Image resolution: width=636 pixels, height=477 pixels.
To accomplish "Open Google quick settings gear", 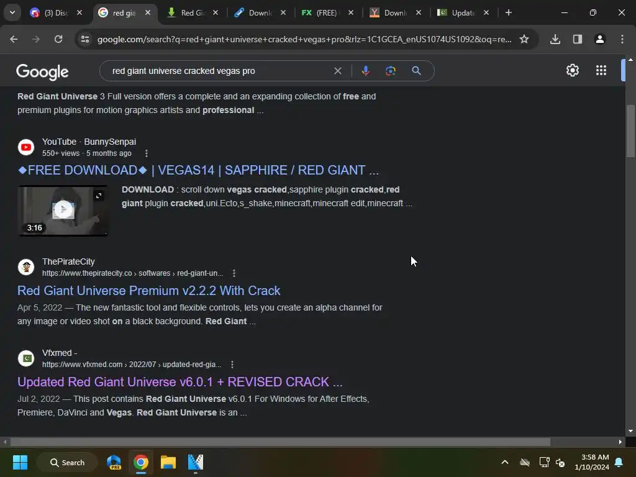I will tap(572, 71).
